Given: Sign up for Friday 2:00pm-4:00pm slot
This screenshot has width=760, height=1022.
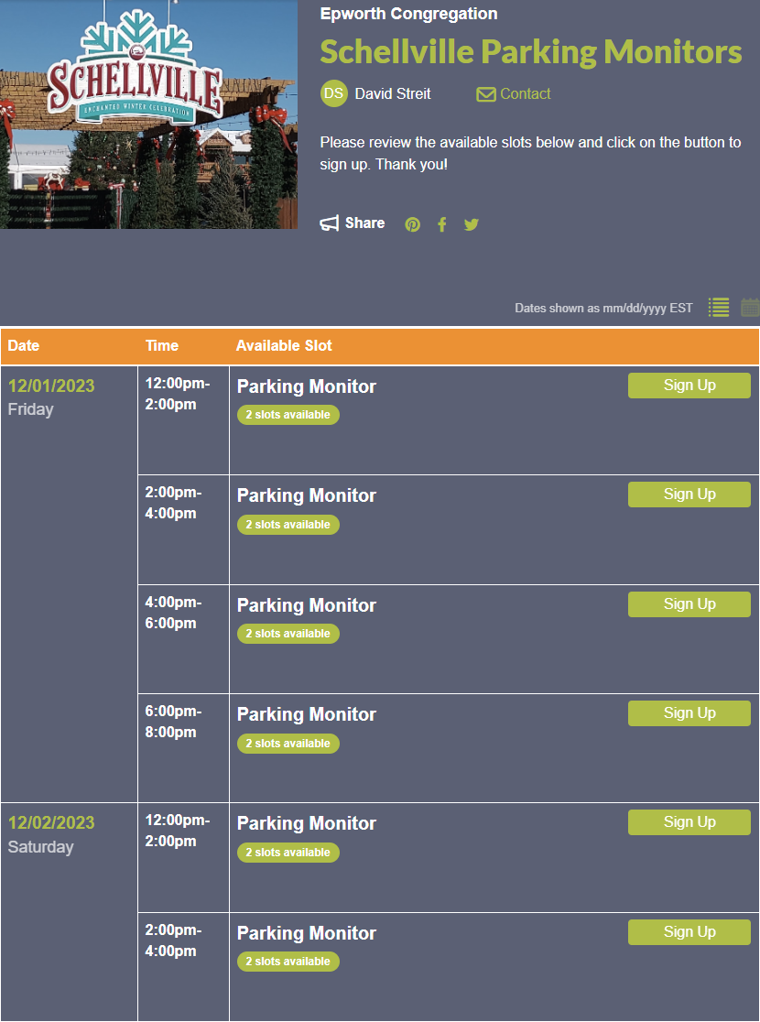Looking at the screenshot, I should tap(689, 495).
